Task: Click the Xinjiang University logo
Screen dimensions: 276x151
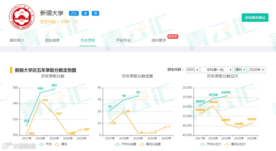Action: tap(22, 17)
